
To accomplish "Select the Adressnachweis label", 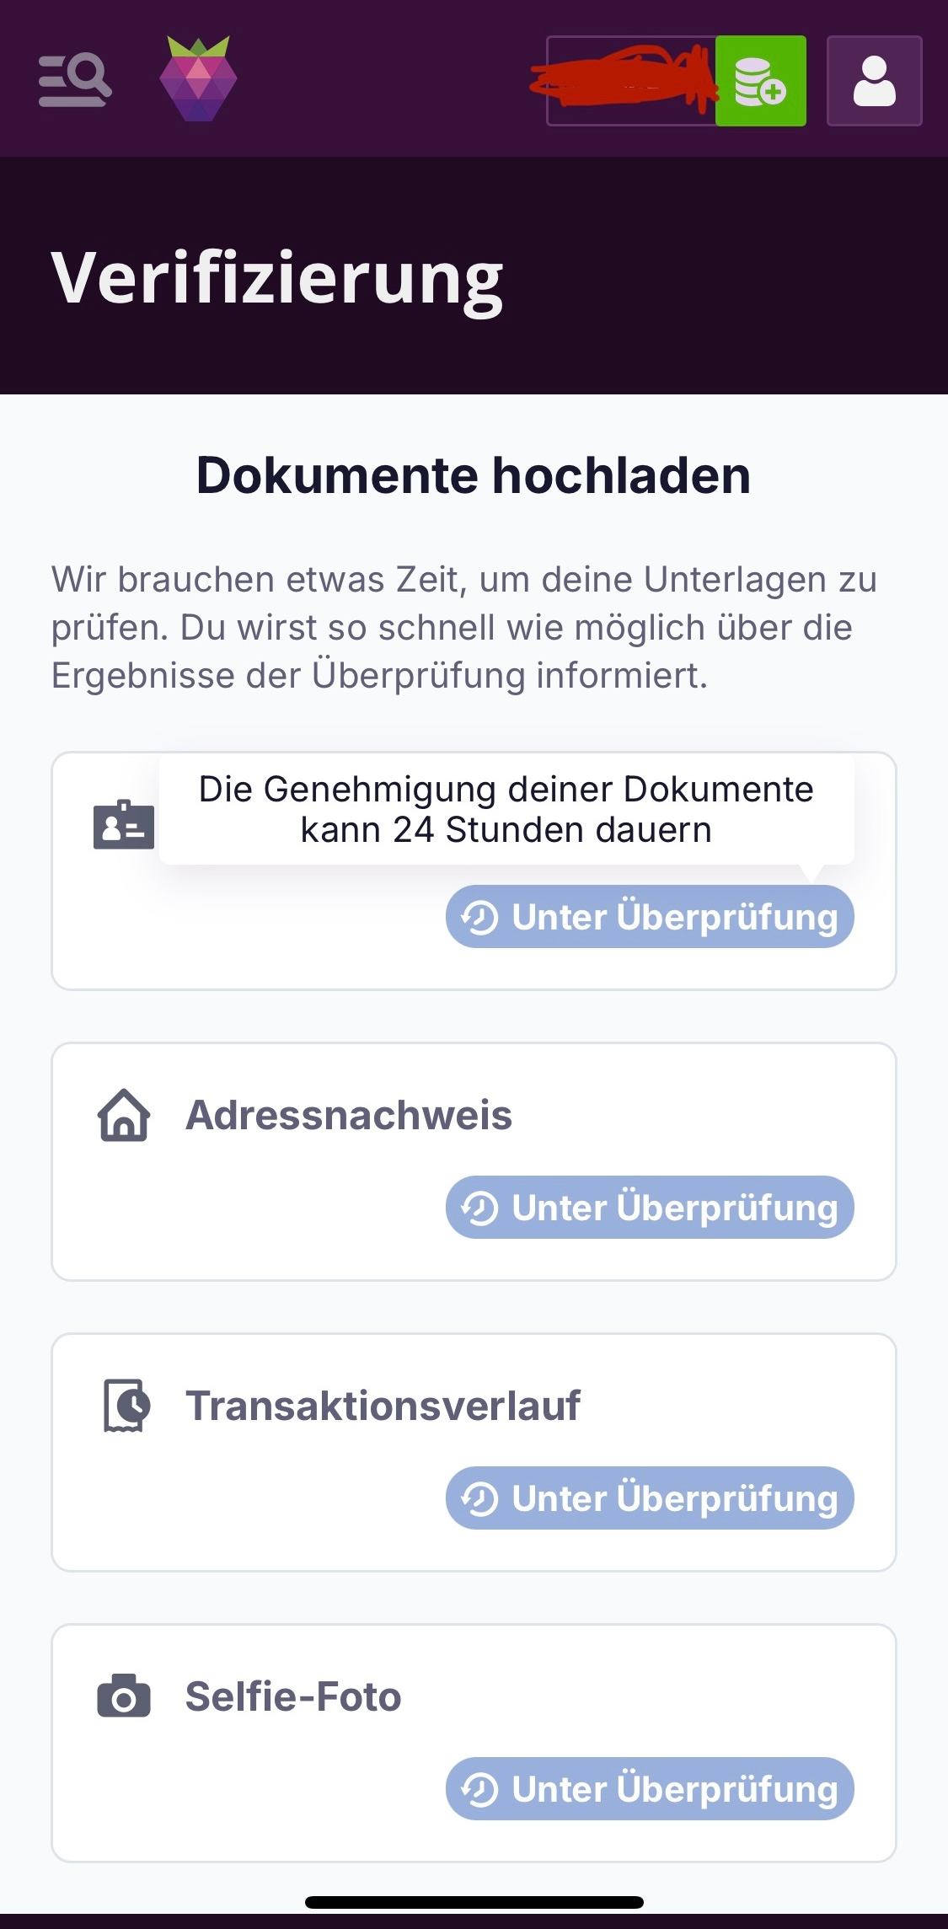I will [348, 1115].
